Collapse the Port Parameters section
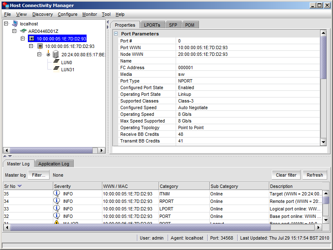Screen dimensions: 333x250 (116, 34)
